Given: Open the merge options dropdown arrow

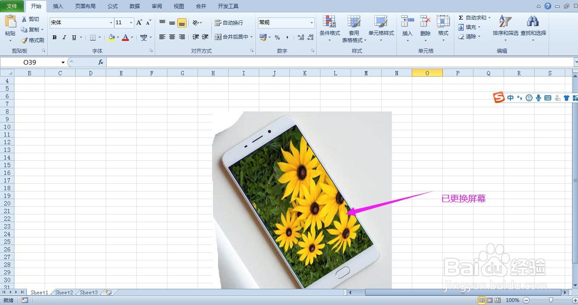Looking at the screenshot, I should (252, 37).
